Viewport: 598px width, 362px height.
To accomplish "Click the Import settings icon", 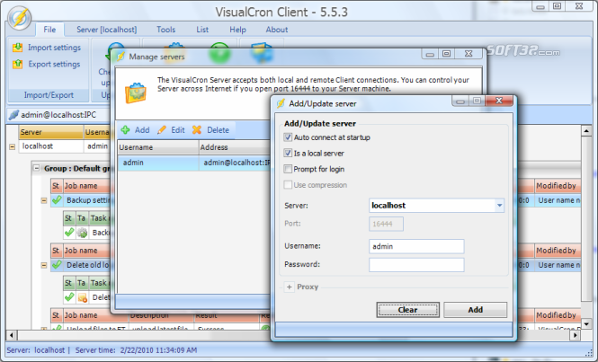I will [x=18, y=48].
